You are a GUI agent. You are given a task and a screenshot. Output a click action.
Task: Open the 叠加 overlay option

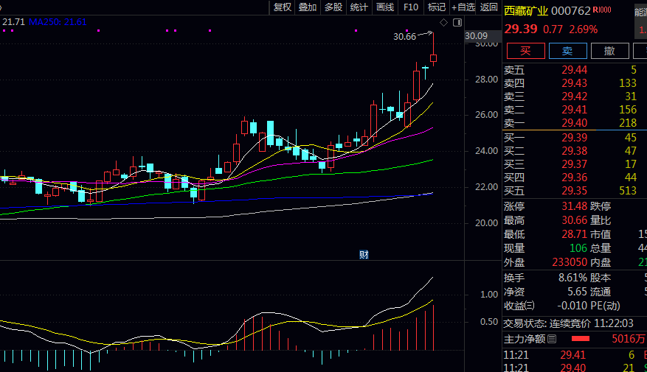click(x=308, y=7)
